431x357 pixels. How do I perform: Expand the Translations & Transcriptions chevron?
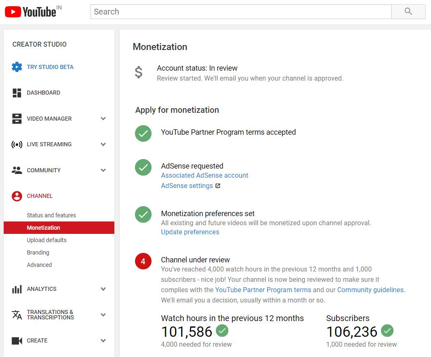point(103,315)
